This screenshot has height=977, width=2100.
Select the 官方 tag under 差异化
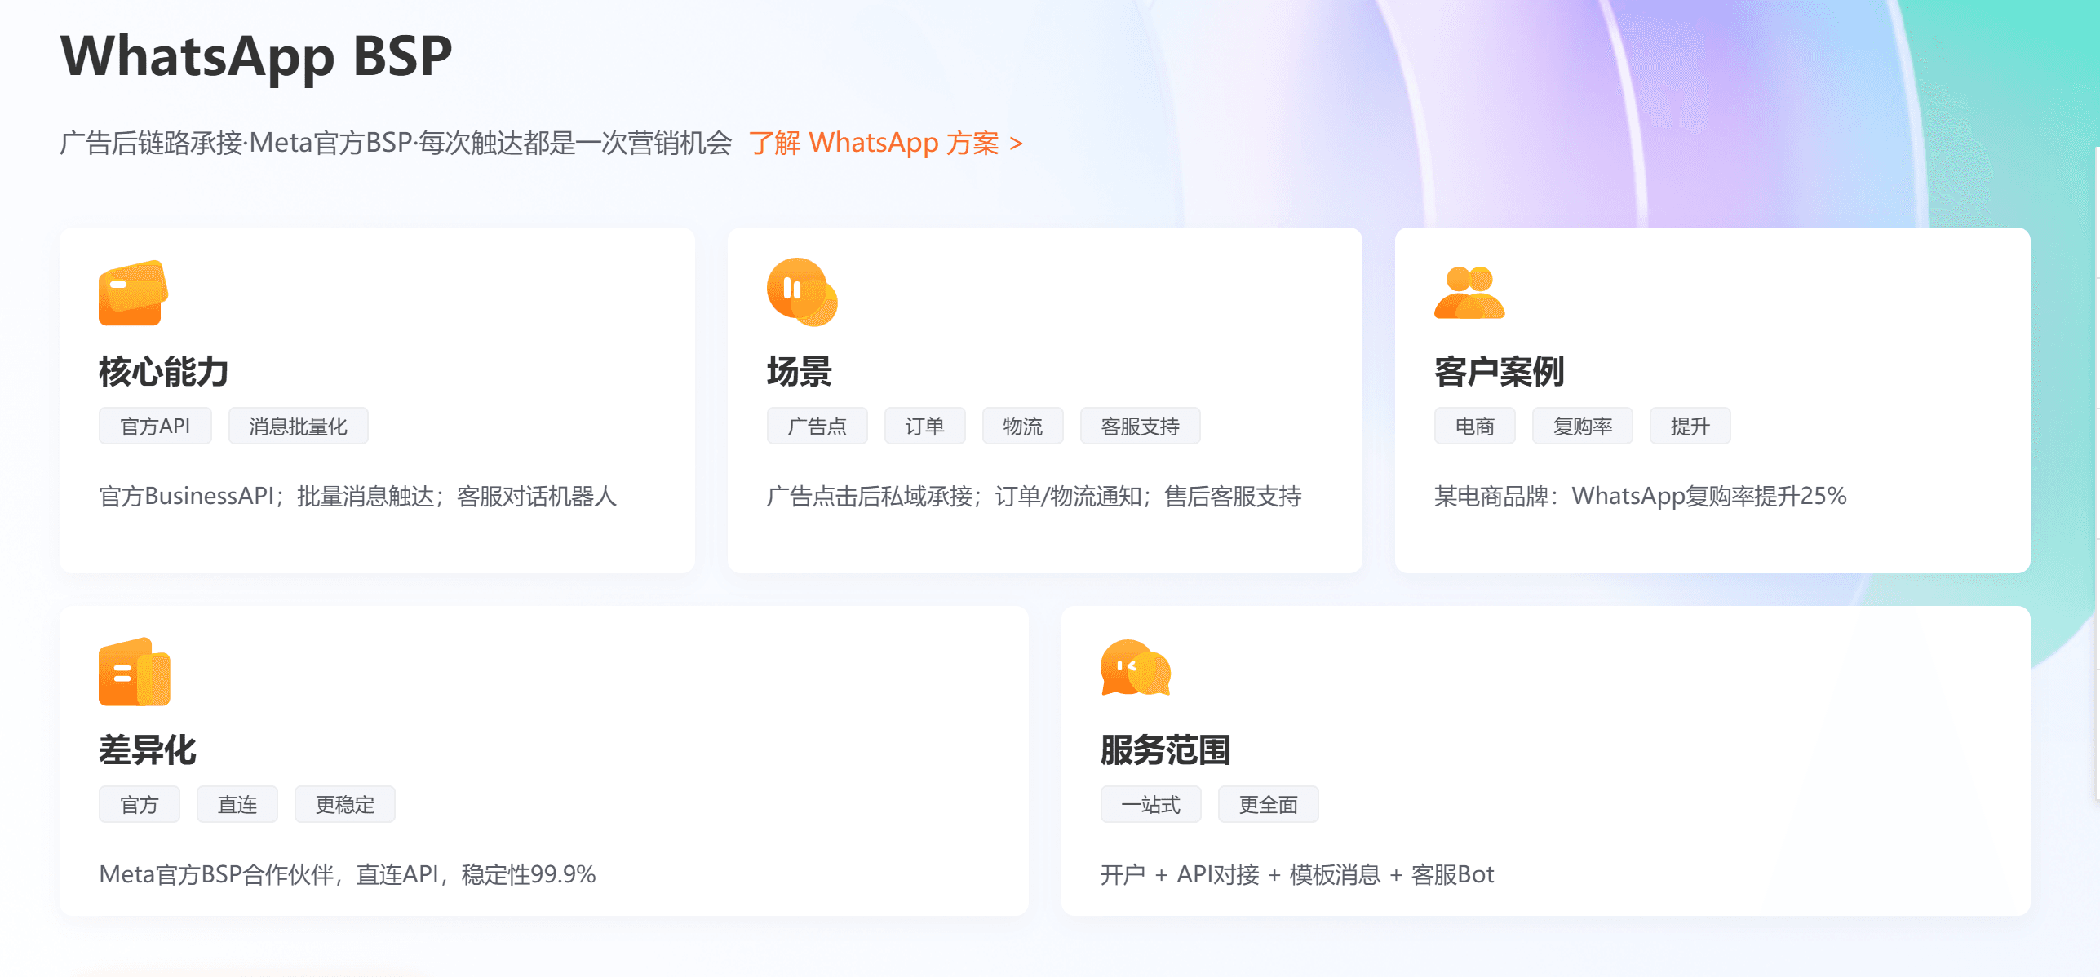tap(139, 804)
